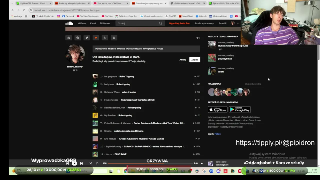Open the psylocybinaa playlist thumbnail
This screenshot has width=320, height=180.
point(212,57)
